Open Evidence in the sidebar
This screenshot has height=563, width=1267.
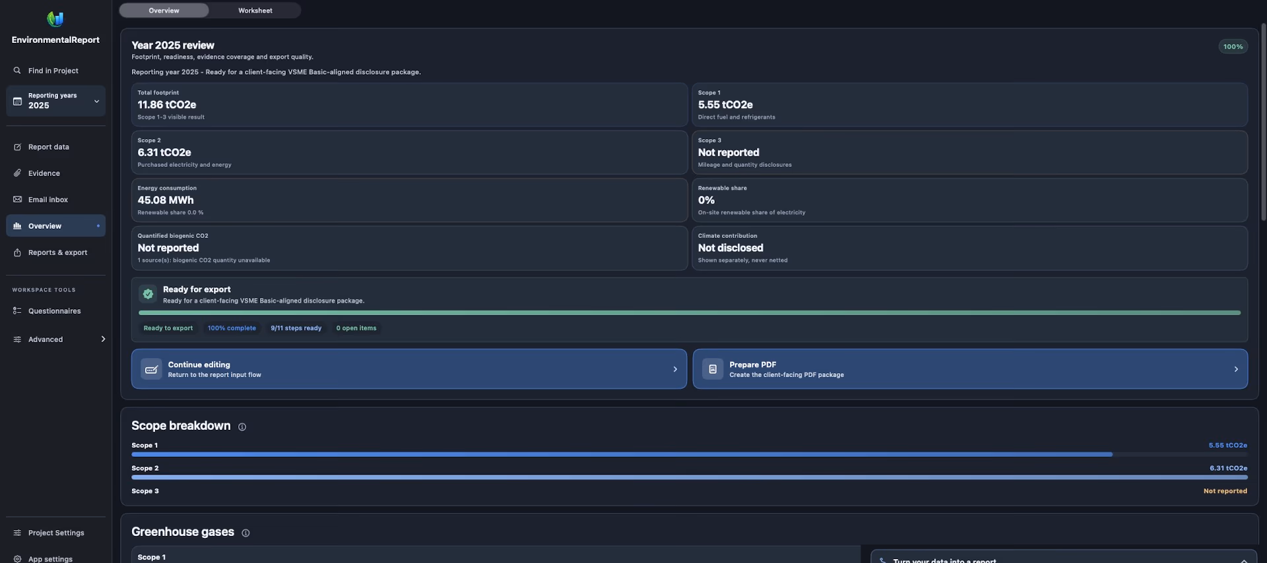(55, 173)
